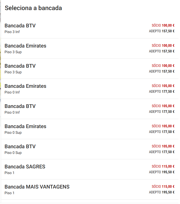The image size is (180, 204).
Task: Click the sócio 115,00 € price for SAGRES
Action: 163,167
